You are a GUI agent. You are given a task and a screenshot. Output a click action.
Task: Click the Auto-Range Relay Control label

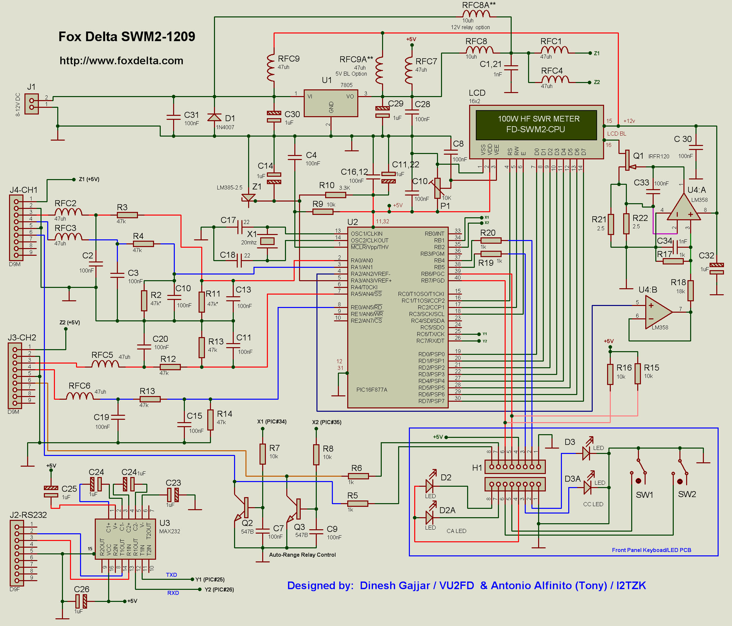click(302, 555)
